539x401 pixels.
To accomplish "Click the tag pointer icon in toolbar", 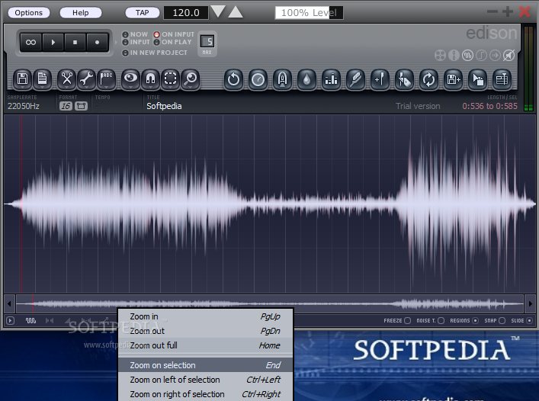I will pyautogui.click(x=405, y=80).
